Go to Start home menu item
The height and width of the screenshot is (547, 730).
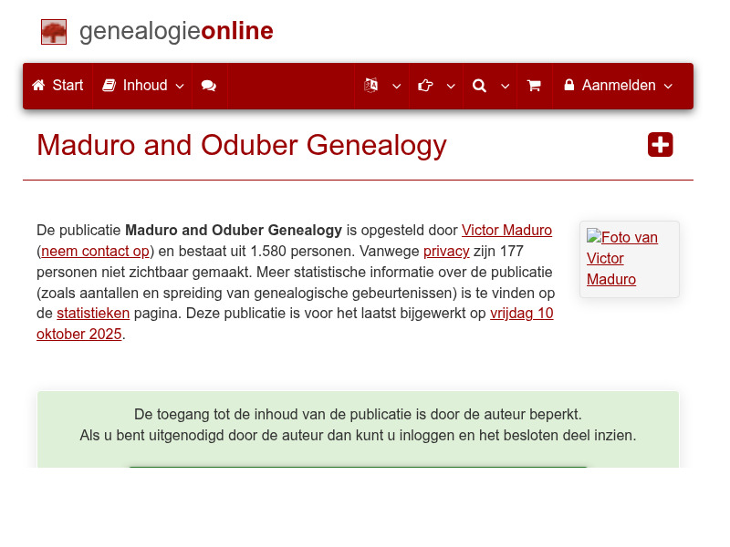pyautogui.click(x=57, y=86)
